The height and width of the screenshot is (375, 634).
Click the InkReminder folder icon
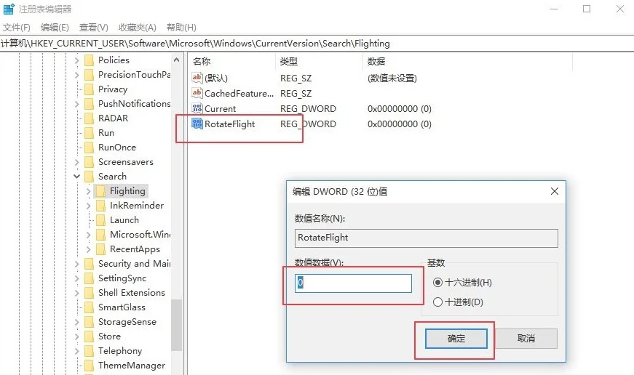tap(101, 206)
